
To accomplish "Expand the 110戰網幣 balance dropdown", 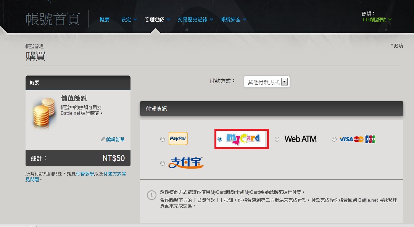I will point(377,19).
